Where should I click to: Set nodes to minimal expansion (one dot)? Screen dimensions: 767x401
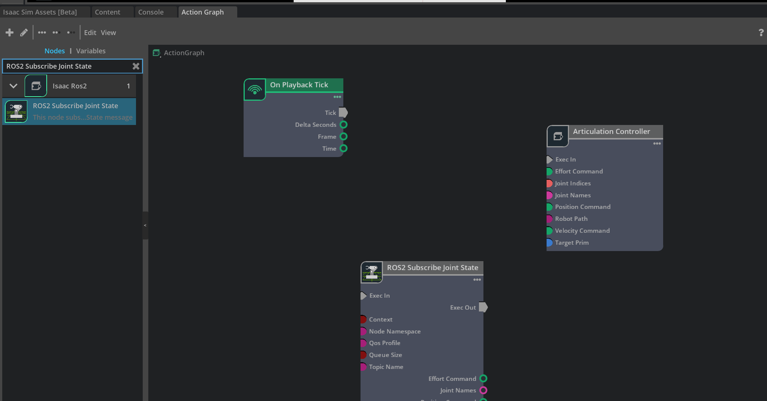[71, 32]
